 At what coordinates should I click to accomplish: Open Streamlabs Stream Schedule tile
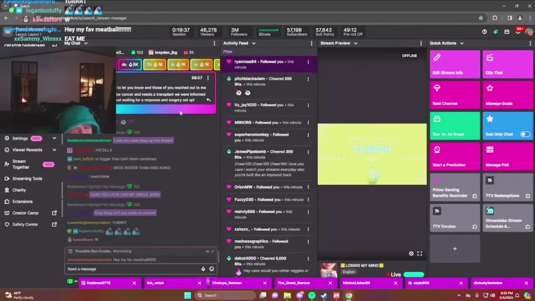click(507, 218)
